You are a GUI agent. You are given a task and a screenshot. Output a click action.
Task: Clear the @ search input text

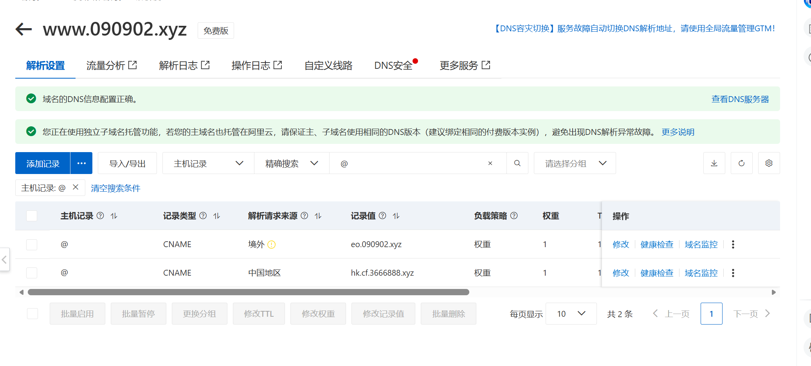[x=490, y=163]
